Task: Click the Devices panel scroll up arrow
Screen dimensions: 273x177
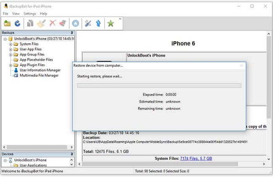Action: (71, 160)
